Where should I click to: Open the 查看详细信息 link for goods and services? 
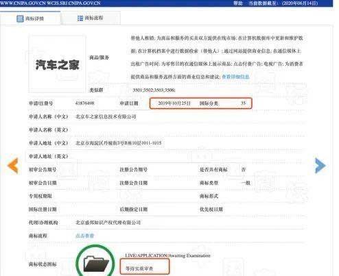click(x=235, y=77)
